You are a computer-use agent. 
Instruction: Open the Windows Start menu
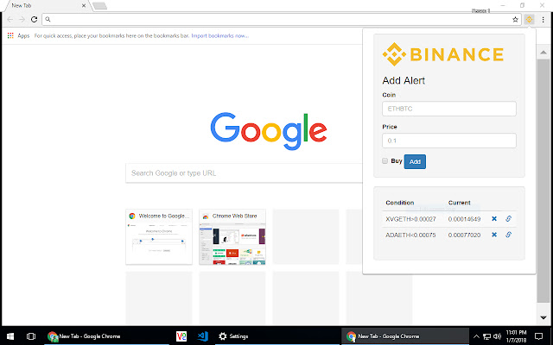click(10, 336)
